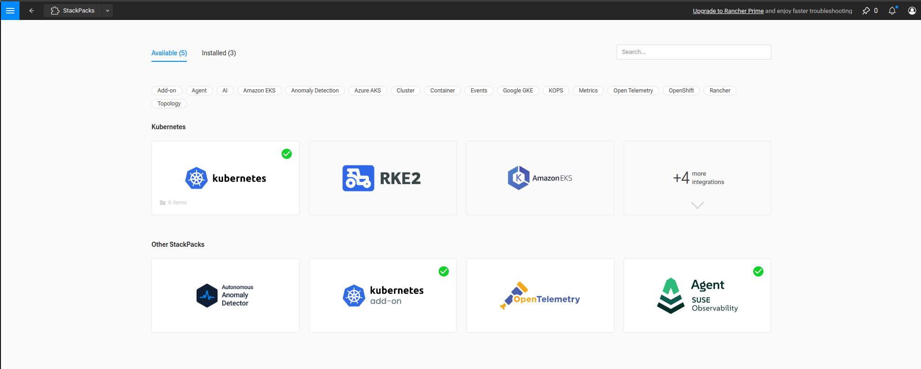The height and width of the screenshot is (369, 921).
Task: Open the hamburger main menu
Action: 10,10
